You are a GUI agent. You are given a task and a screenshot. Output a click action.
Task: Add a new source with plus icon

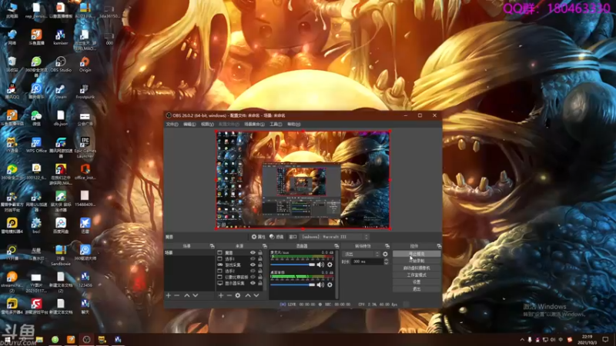point(221,295)
